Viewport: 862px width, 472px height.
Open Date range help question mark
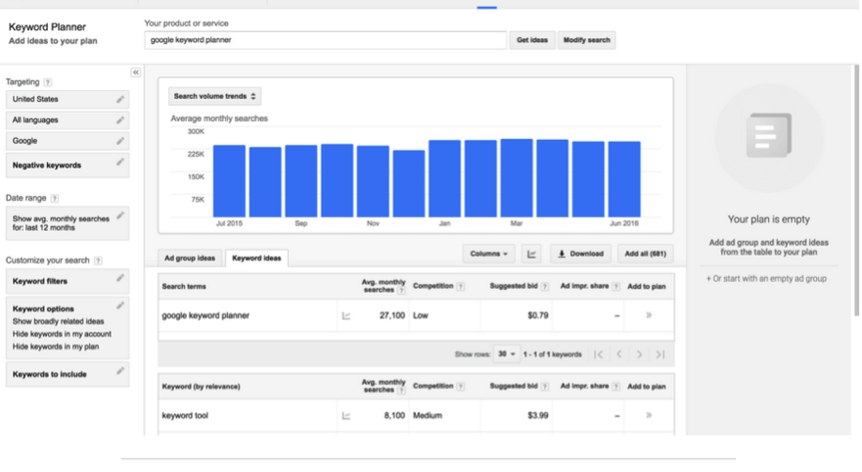[55, 198]
